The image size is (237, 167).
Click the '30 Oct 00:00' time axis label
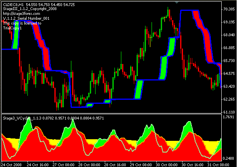167,165
